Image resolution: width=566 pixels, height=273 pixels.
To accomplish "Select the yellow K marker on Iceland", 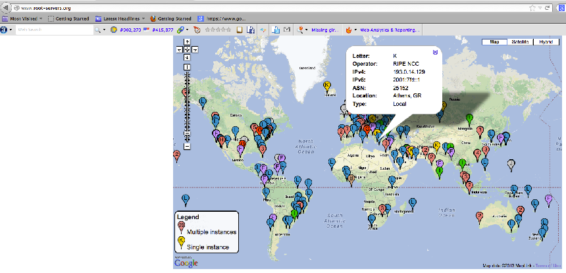I will 326,86.
